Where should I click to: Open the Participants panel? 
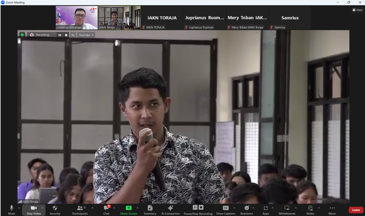pos(80,210)
